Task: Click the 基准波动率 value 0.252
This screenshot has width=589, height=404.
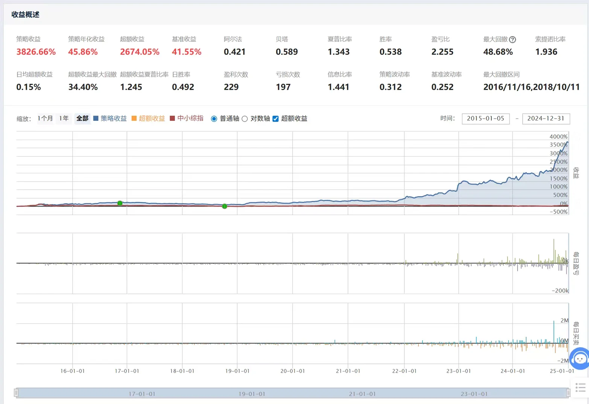Action: pos(442,87)
